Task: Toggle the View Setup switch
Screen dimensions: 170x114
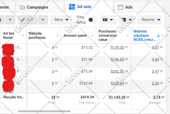Action: pos(93,20)
